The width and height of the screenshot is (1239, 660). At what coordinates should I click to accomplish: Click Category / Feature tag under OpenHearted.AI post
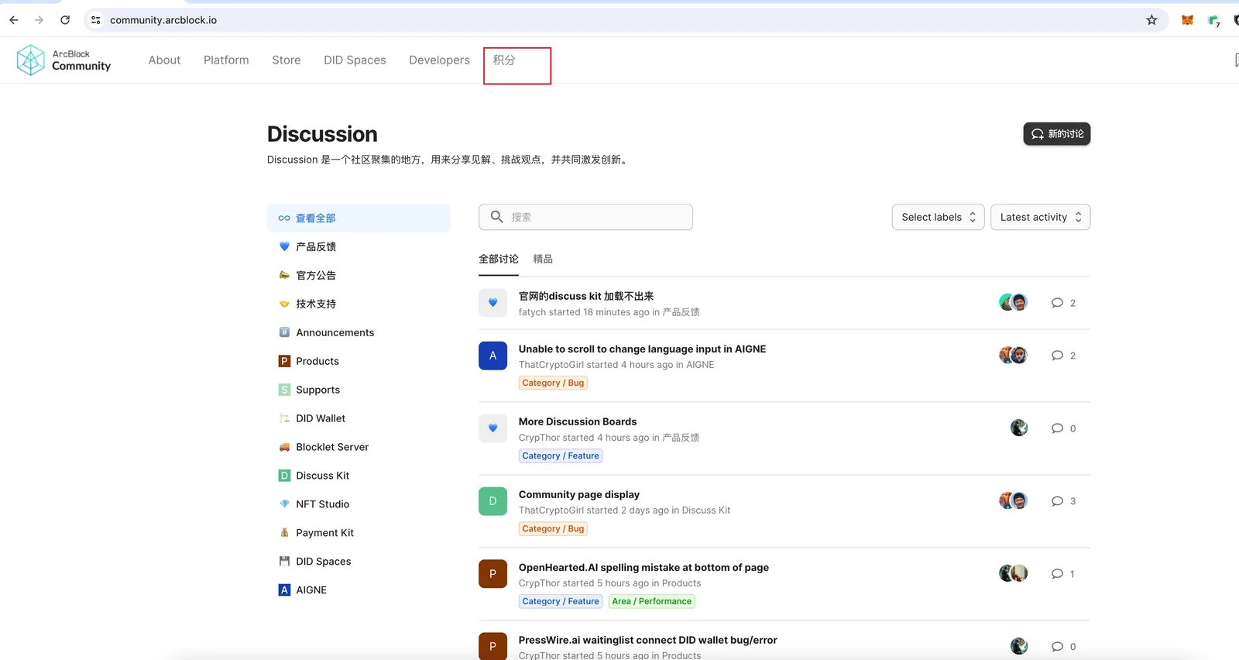pyautogui.click(x=561, y=601)
